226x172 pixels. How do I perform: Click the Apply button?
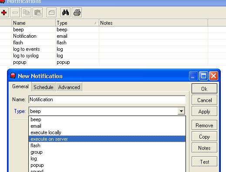[204, 111]
